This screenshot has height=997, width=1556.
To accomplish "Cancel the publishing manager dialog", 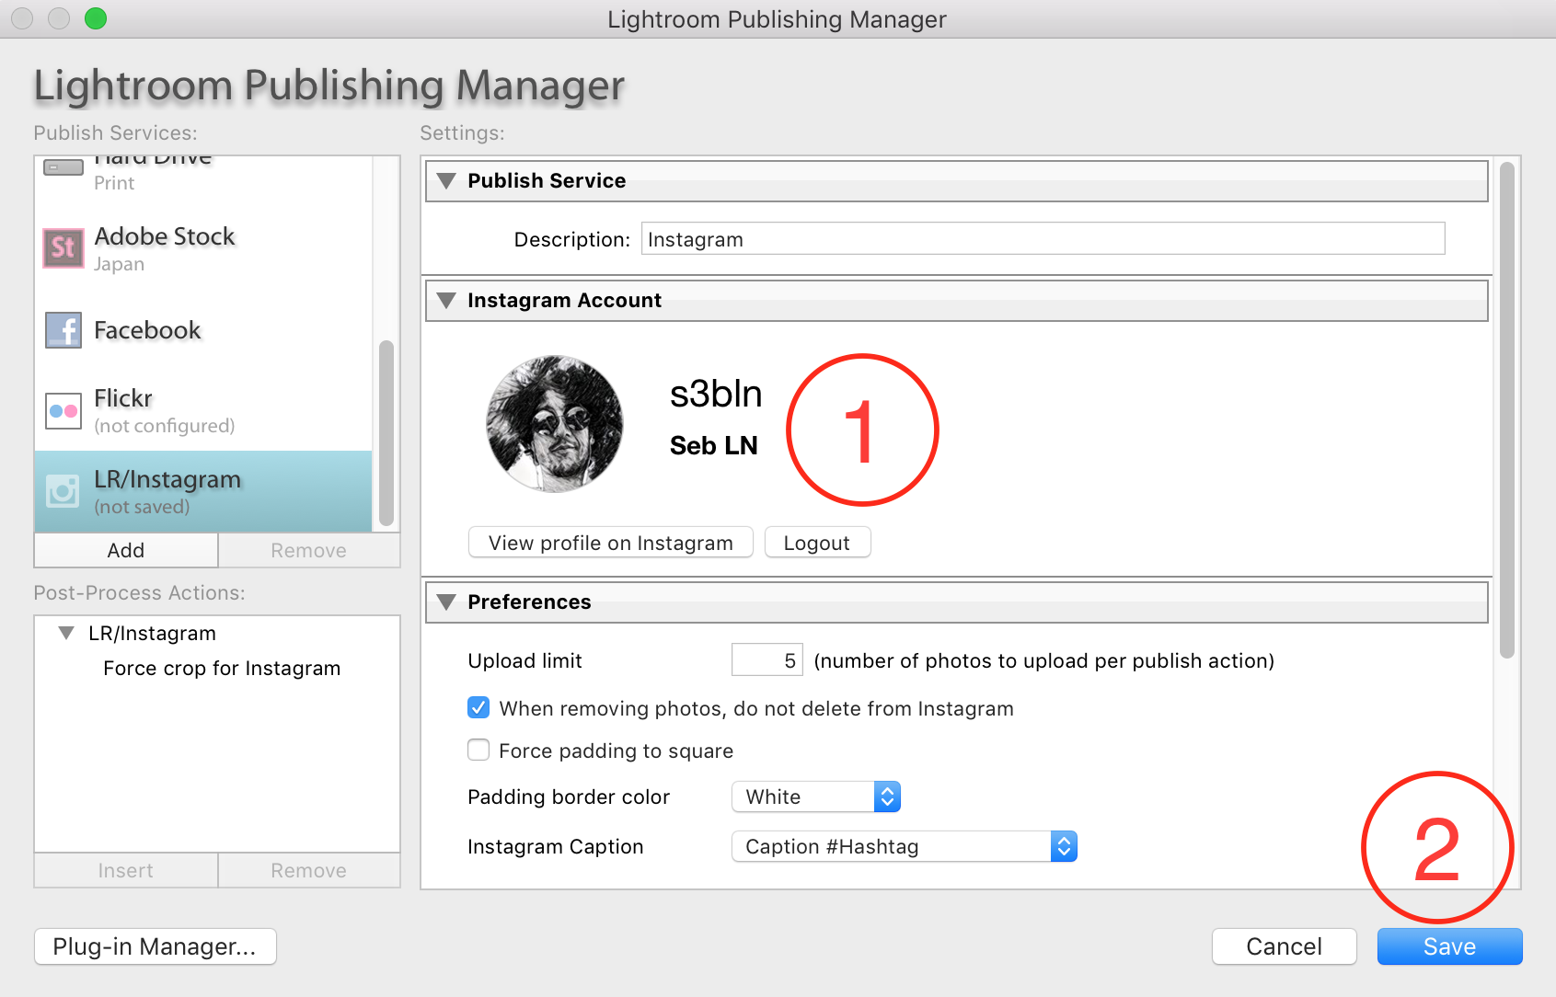I will pyautogui.click(x=1285, y=946).
